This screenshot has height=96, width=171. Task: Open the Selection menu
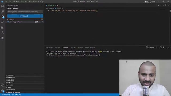point(16,2)
